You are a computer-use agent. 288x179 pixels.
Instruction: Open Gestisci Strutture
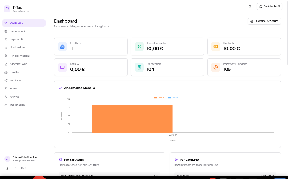click(x=264, y=21)
